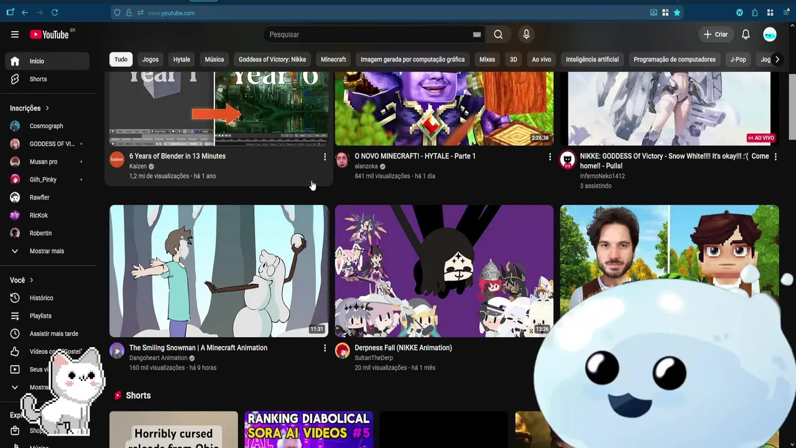
Task: Show more filter chips with right arrow
Action: 777,59
